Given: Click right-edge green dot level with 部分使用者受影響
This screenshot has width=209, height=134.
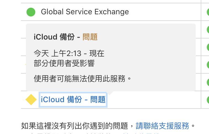Looking at the screenshot, I should click(x=208, y=65).
